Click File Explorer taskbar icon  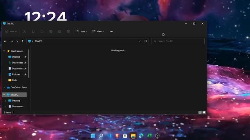pyautogui.click(x=133, y=136)
